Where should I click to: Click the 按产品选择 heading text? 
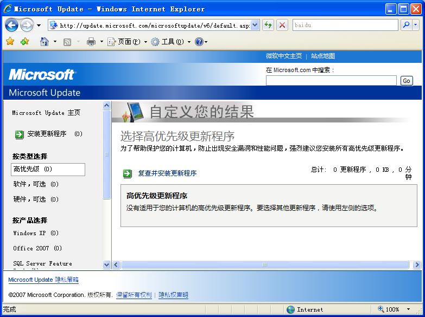pos(30,221)
